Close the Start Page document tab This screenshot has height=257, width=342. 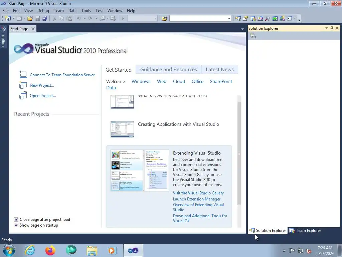(x=33, y=29)
